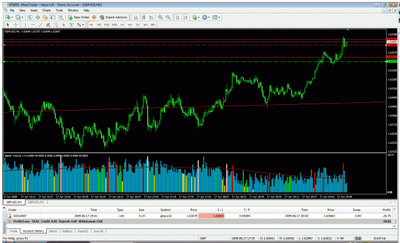Select the Text tool
The image size is (400, 243).
tap(63, 25)
